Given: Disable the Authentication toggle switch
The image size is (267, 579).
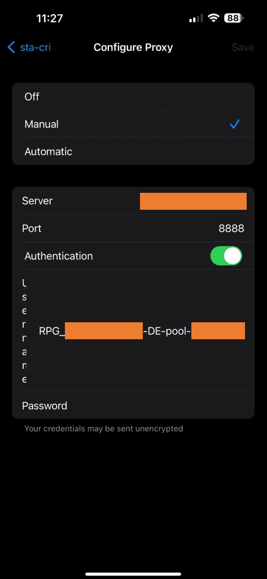Looking at the screenshot, I should click(x=226, y=256).
